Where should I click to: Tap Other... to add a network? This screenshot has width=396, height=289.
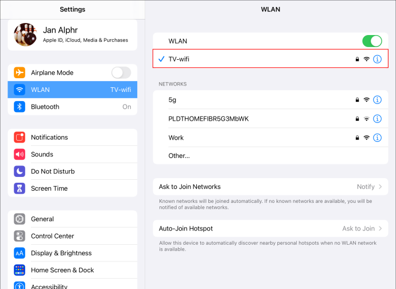(270, 156)
